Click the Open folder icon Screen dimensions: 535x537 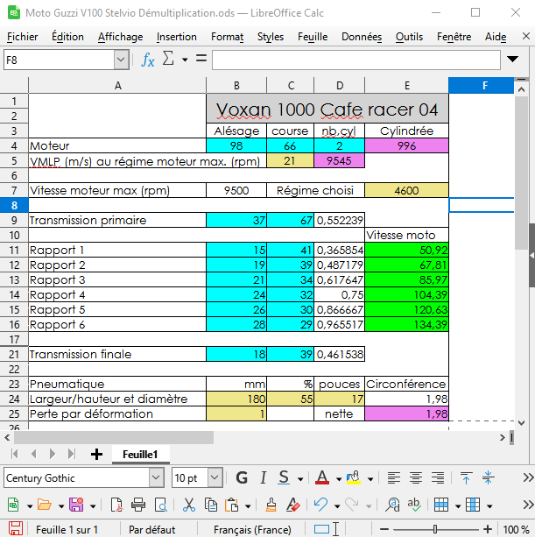click(x=45, y=505)
